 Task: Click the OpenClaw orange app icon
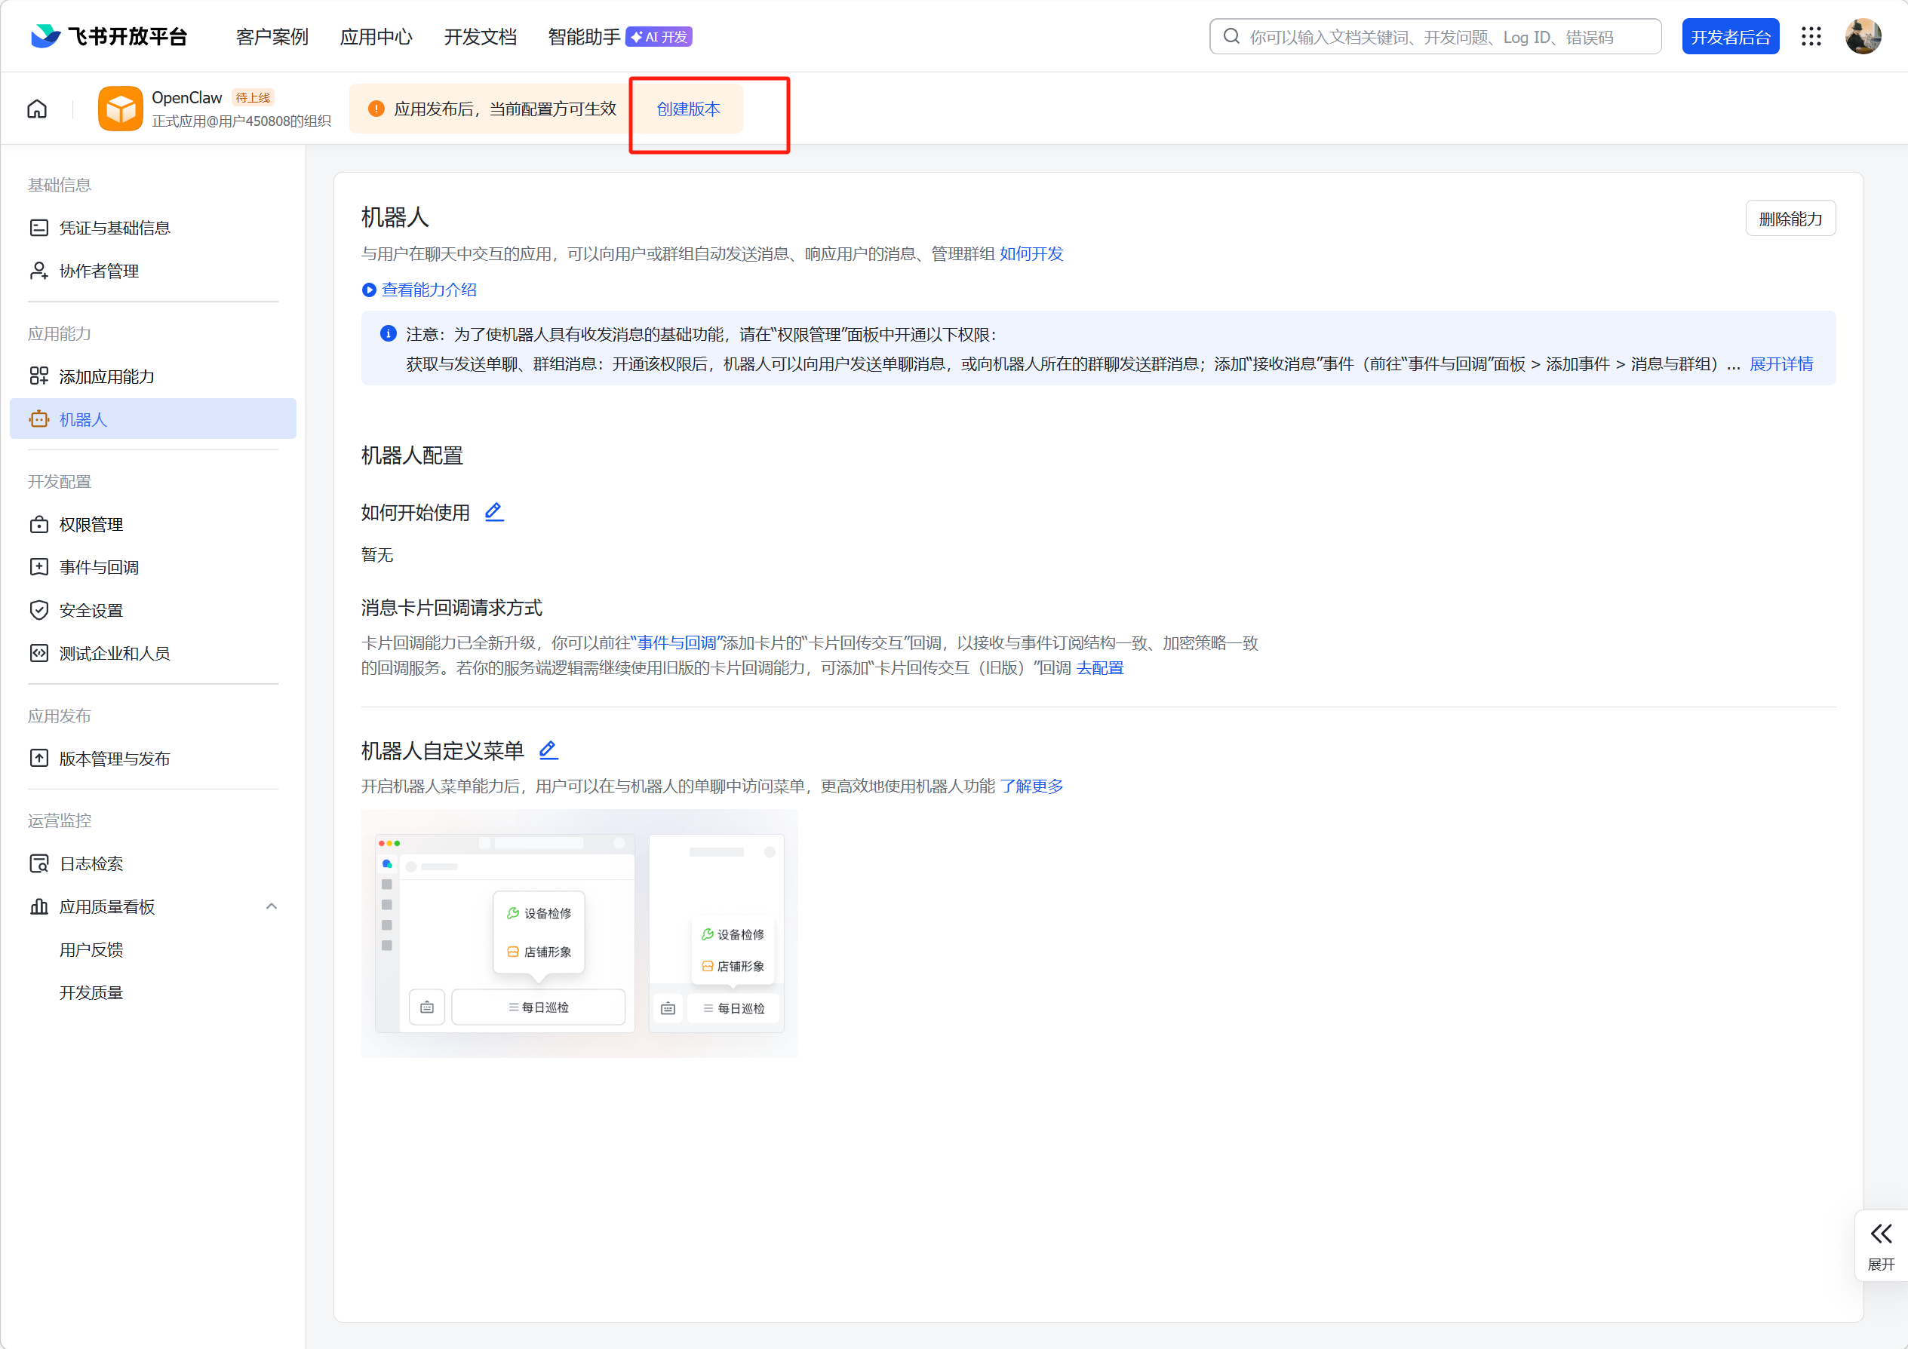tap(121, 109)
